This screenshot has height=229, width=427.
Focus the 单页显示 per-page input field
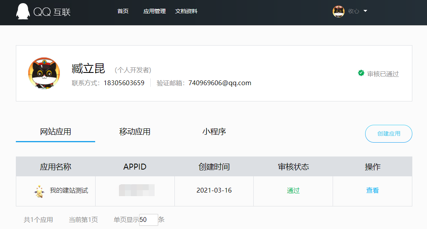pyautogui.click(x=148, y=220)
